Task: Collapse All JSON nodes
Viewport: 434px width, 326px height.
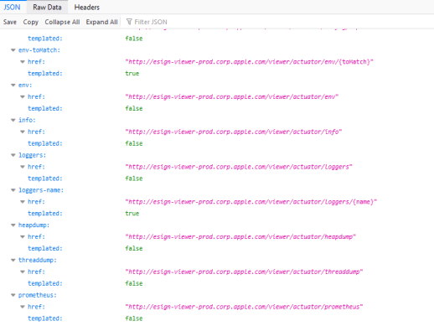Action: tap(62, 22)
